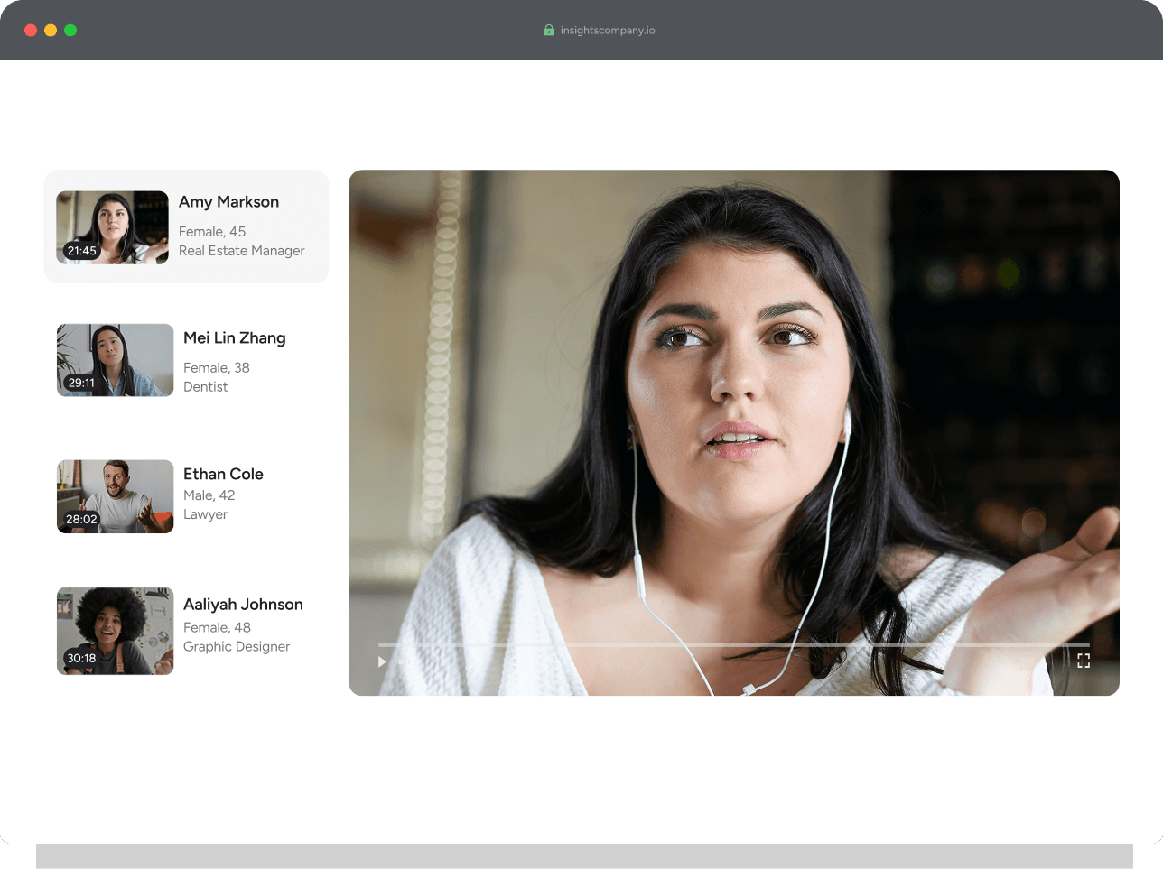Click the 29:11 duration badge
Screen dimensions: 1163x869
click(81, 383)
